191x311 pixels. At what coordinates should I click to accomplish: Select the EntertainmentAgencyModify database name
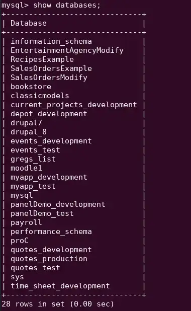67,51
